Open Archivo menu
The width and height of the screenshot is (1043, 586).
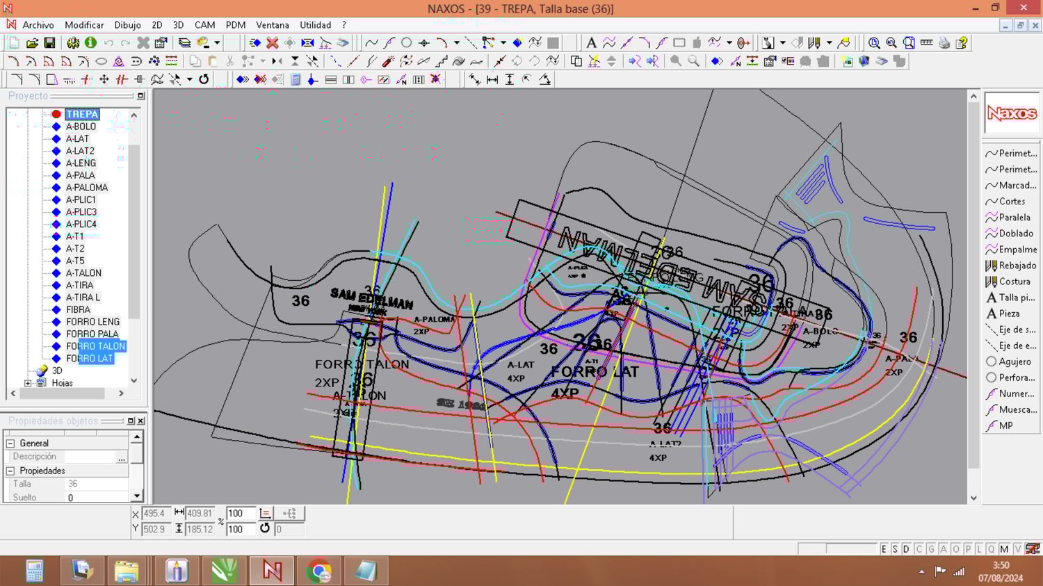tap(38, 25)
